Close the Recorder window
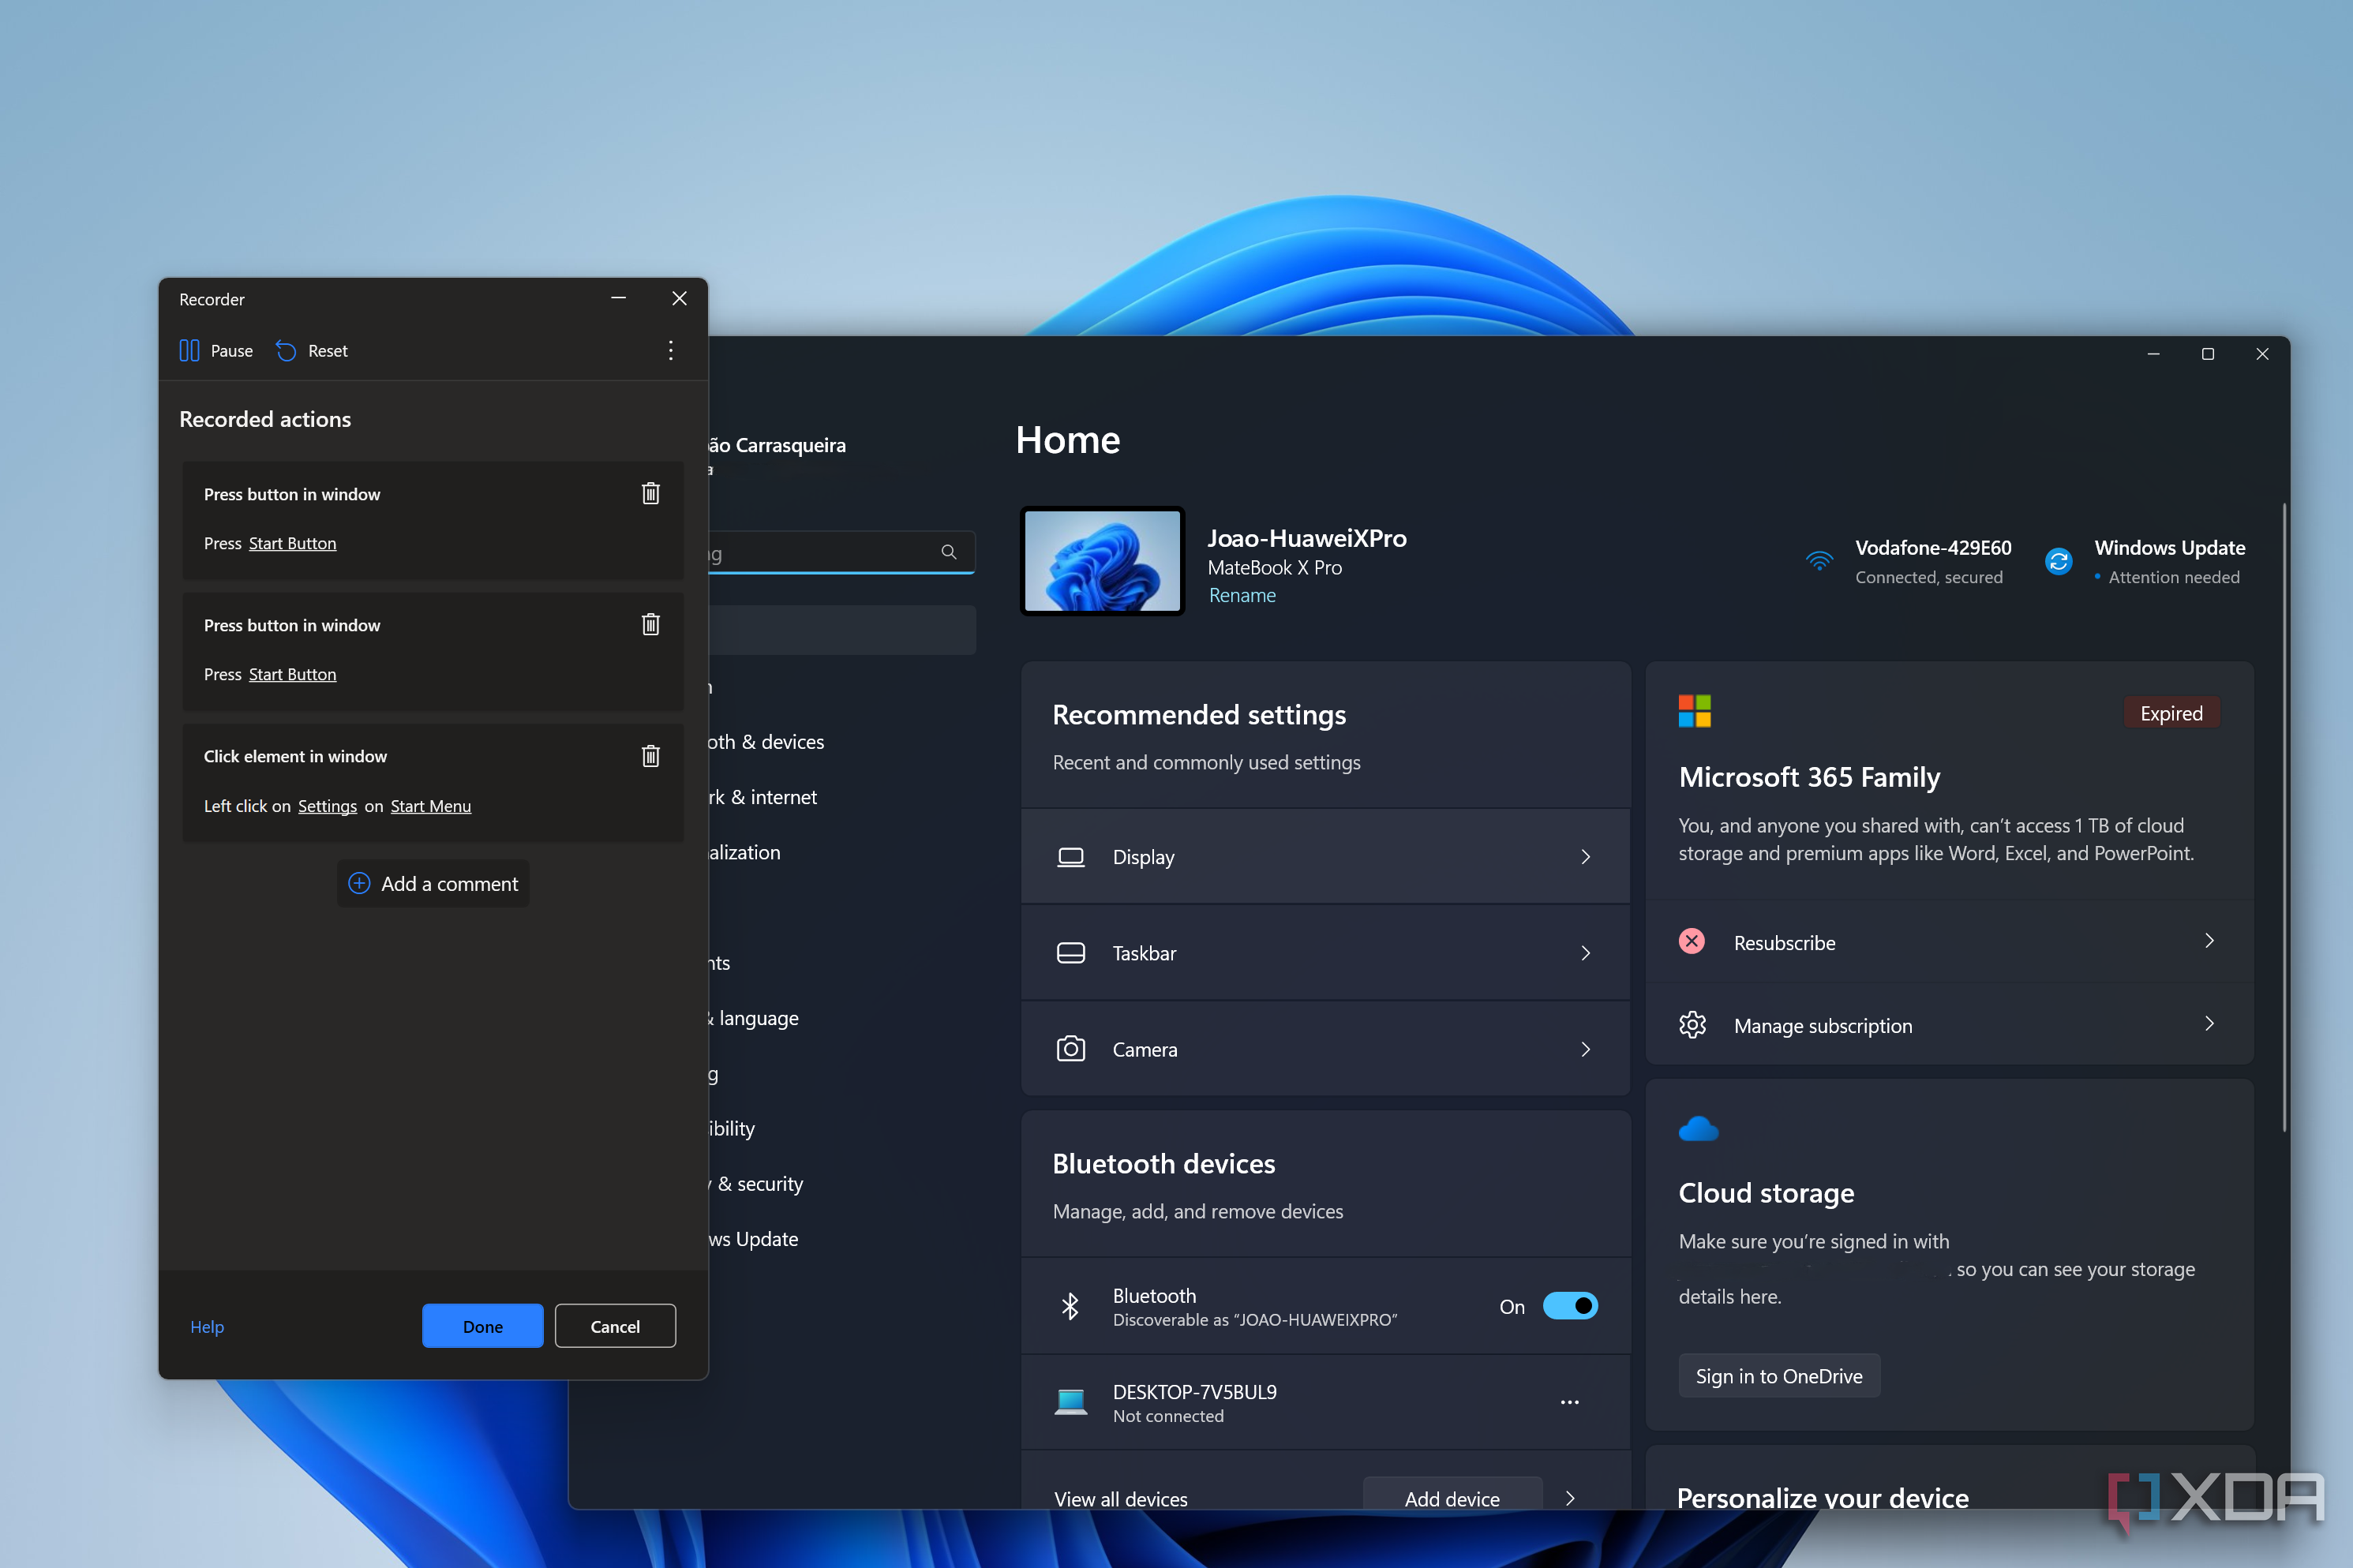This screenshot has width=2353, height=1568. [679, 298]
